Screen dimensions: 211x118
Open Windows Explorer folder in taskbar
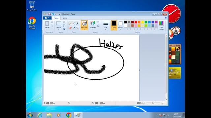49,115
